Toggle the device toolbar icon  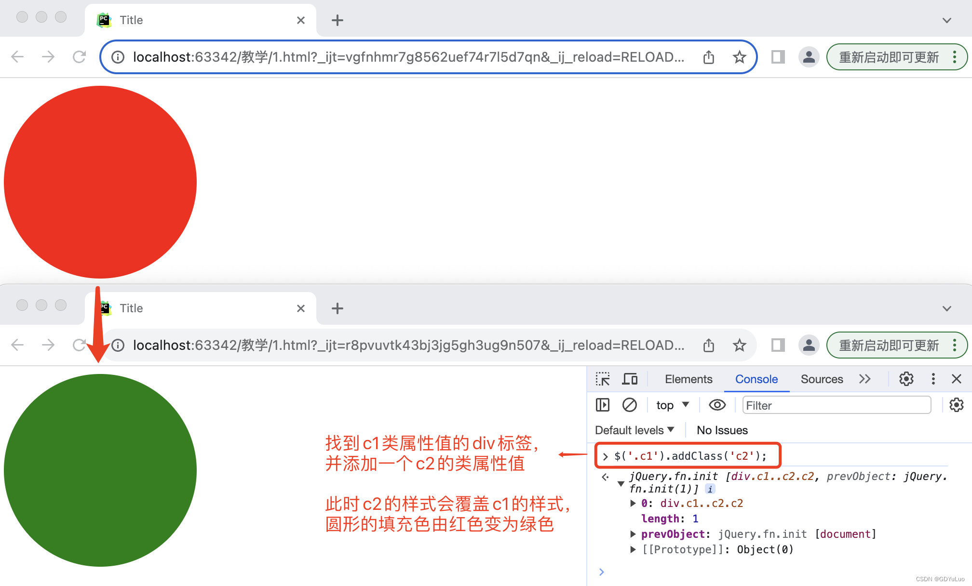tap(630, 379)
